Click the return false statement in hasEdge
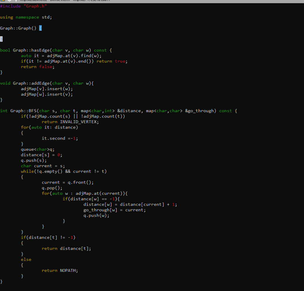This screenshot has width=304, height=291. [x=37, y=66]
